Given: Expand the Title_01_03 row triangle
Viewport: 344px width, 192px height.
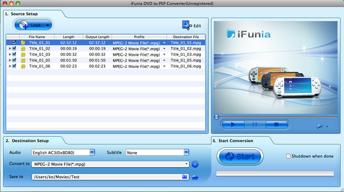Looking at the screenshot, I should point(10,55).
